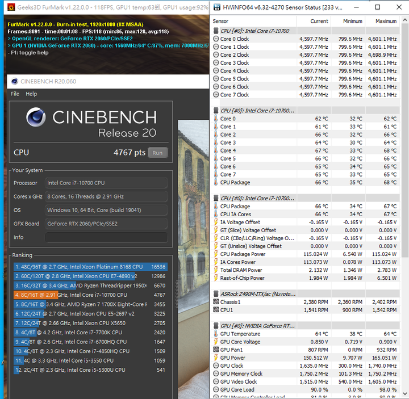Image resolution: width=409 pixels, height=399 pixels.
Task: Select the CLR (CBo/LLC/Ring) Voltage Offset row
Action: click(306, 238)
